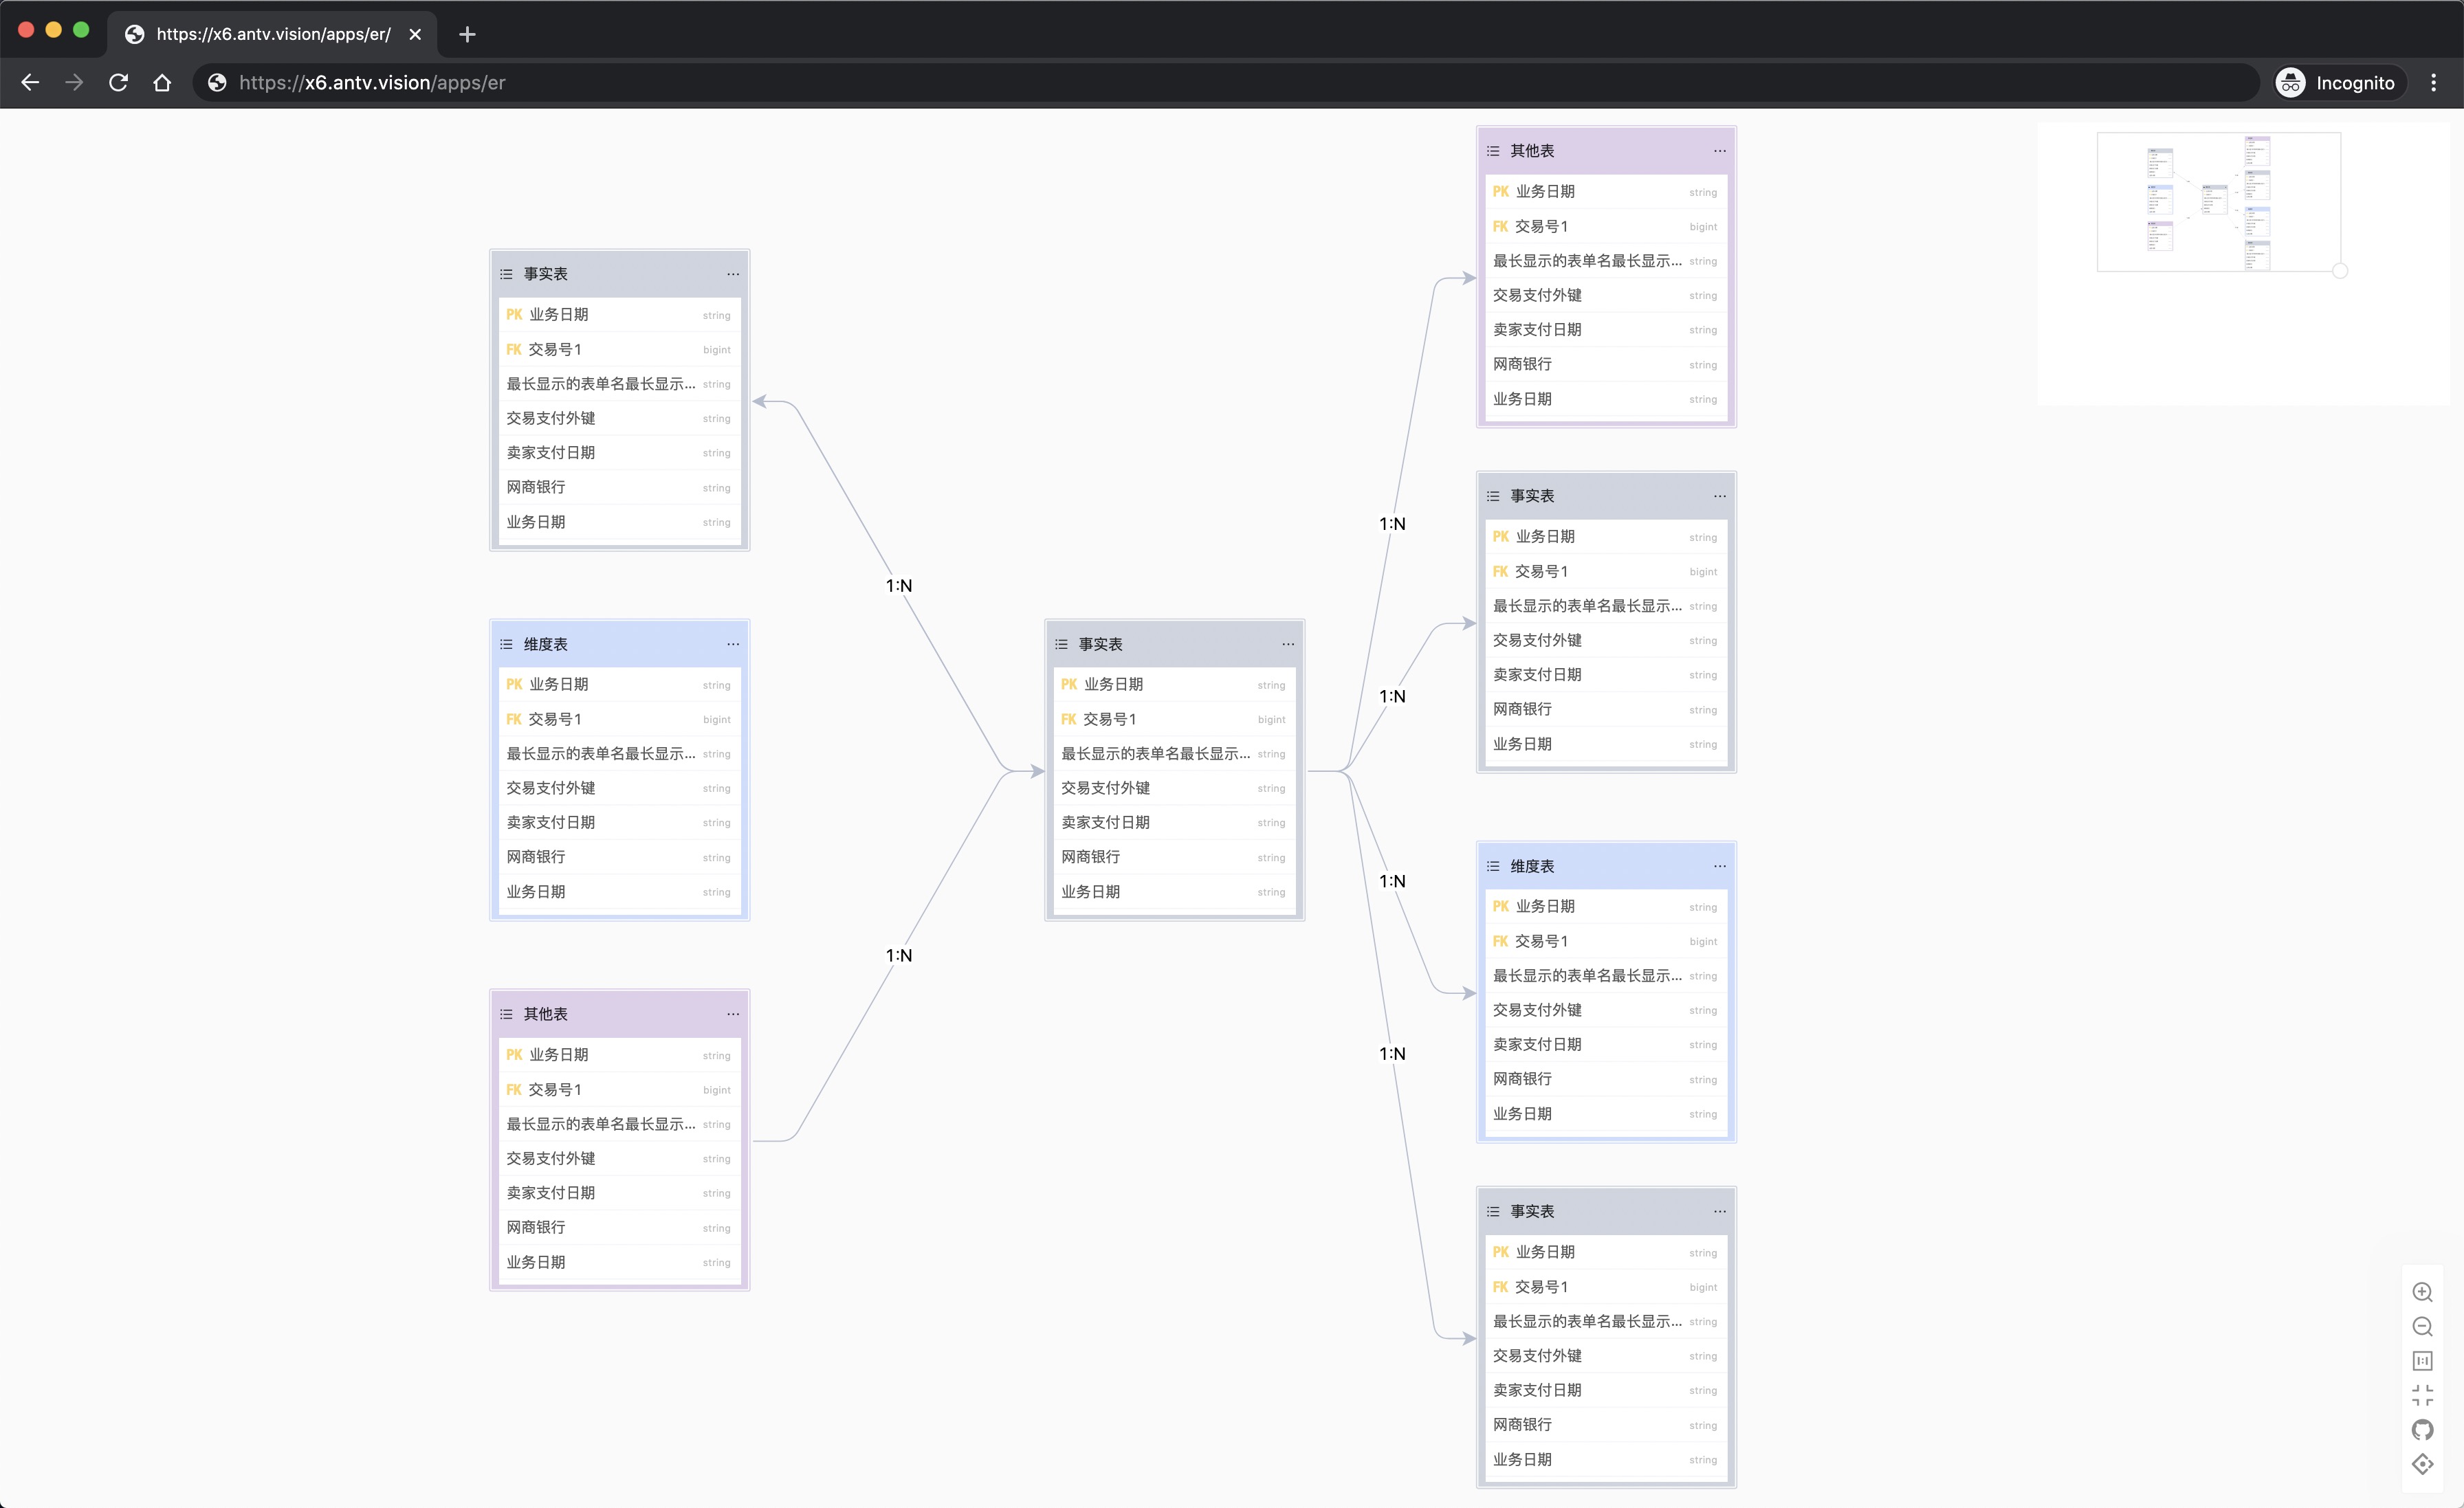
Task: Zoom out the canvas with the magnifier minus icon
Action: pyautogui.click(x=2422, y=1327)
